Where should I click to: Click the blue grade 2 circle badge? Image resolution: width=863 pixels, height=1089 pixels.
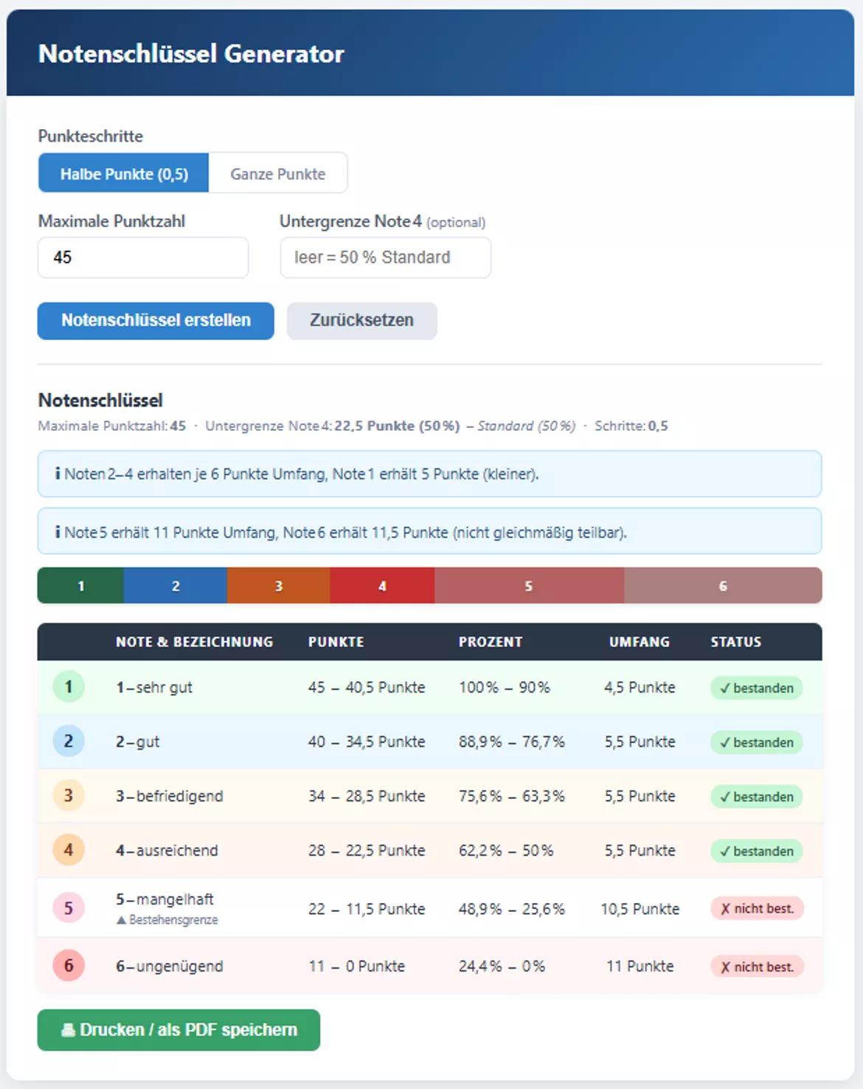(69, 741)
